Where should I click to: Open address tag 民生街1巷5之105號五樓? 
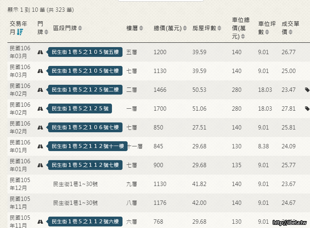(85, 52)
